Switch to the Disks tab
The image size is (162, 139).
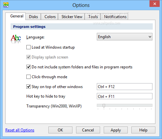click(33, 17)
